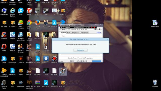Image resolution: width=161 pixels, height=91 pixels.
Task: Switch to the Видео tab
Action: 69,33
